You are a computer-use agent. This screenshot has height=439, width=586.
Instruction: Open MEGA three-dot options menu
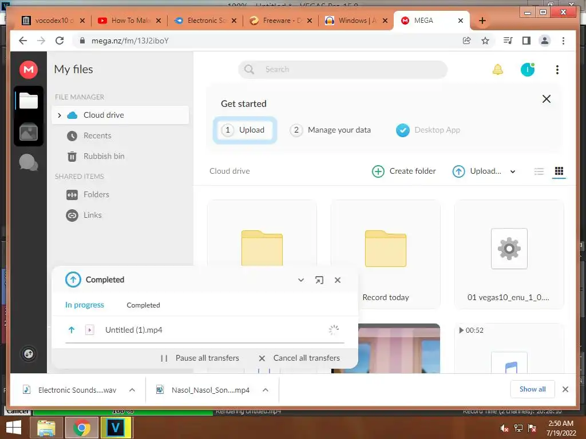pos(557,69)
